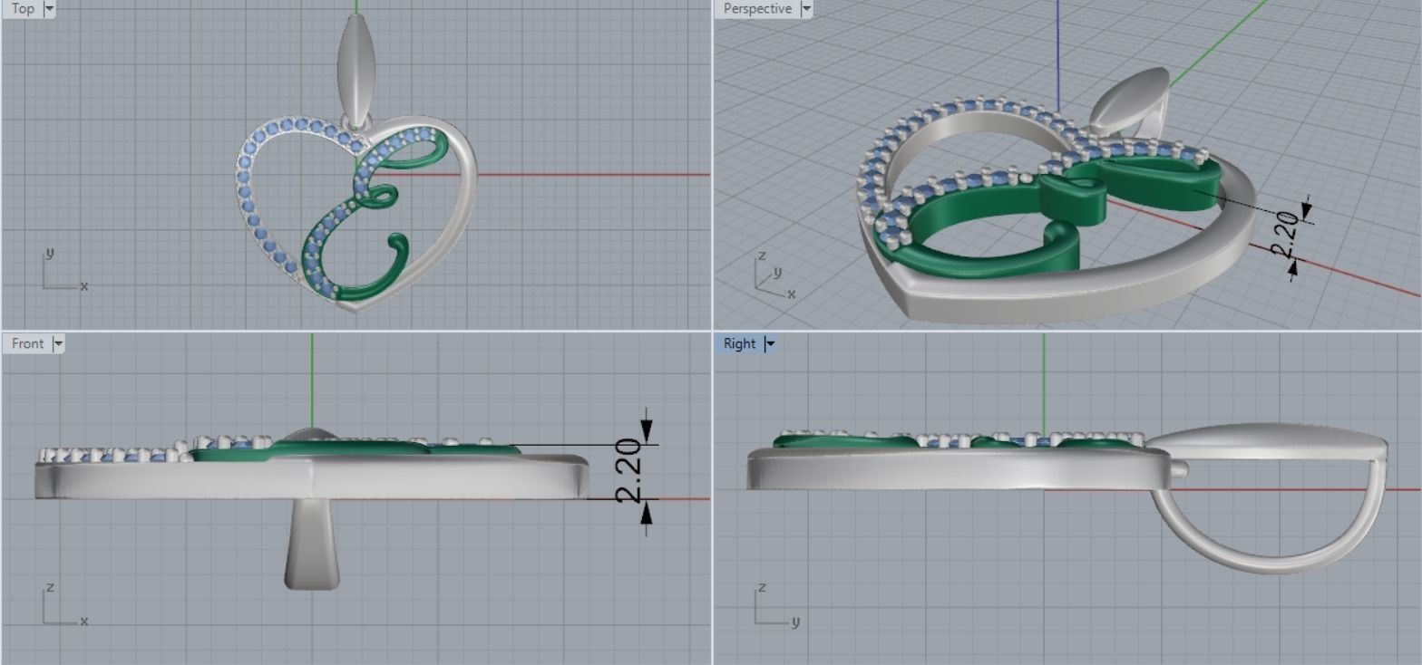Click the Perspective viewport title label
Viewport: 1422px width, 665px height.
coord(757,8)
